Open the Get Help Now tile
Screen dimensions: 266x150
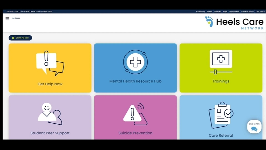[50, 68]
